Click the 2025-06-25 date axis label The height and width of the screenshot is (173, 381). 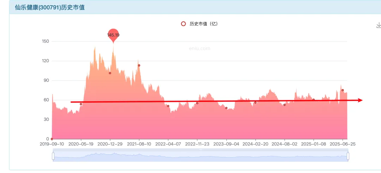coord(343,144)
